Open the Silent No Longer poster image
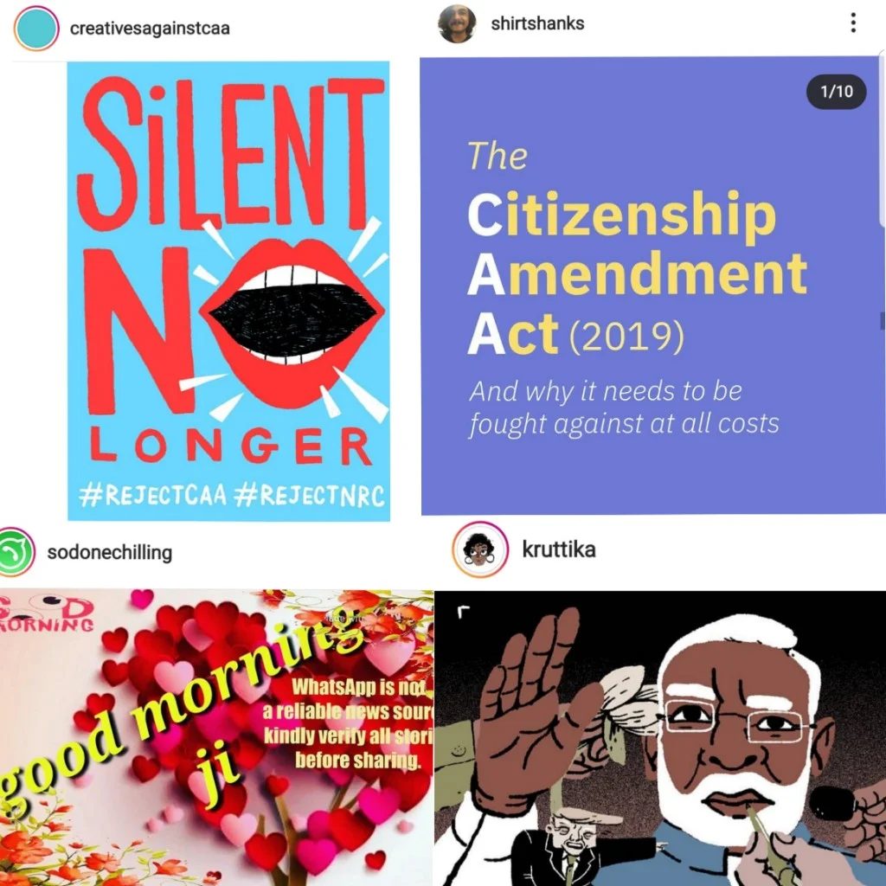 click(228, 291)
